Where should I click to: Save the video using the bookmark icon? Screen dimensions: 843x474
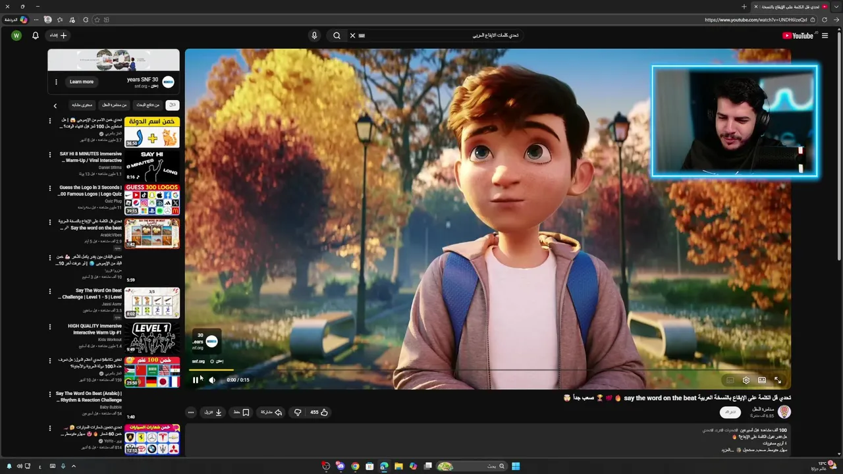pyautogui.click(x=241, y=412)
